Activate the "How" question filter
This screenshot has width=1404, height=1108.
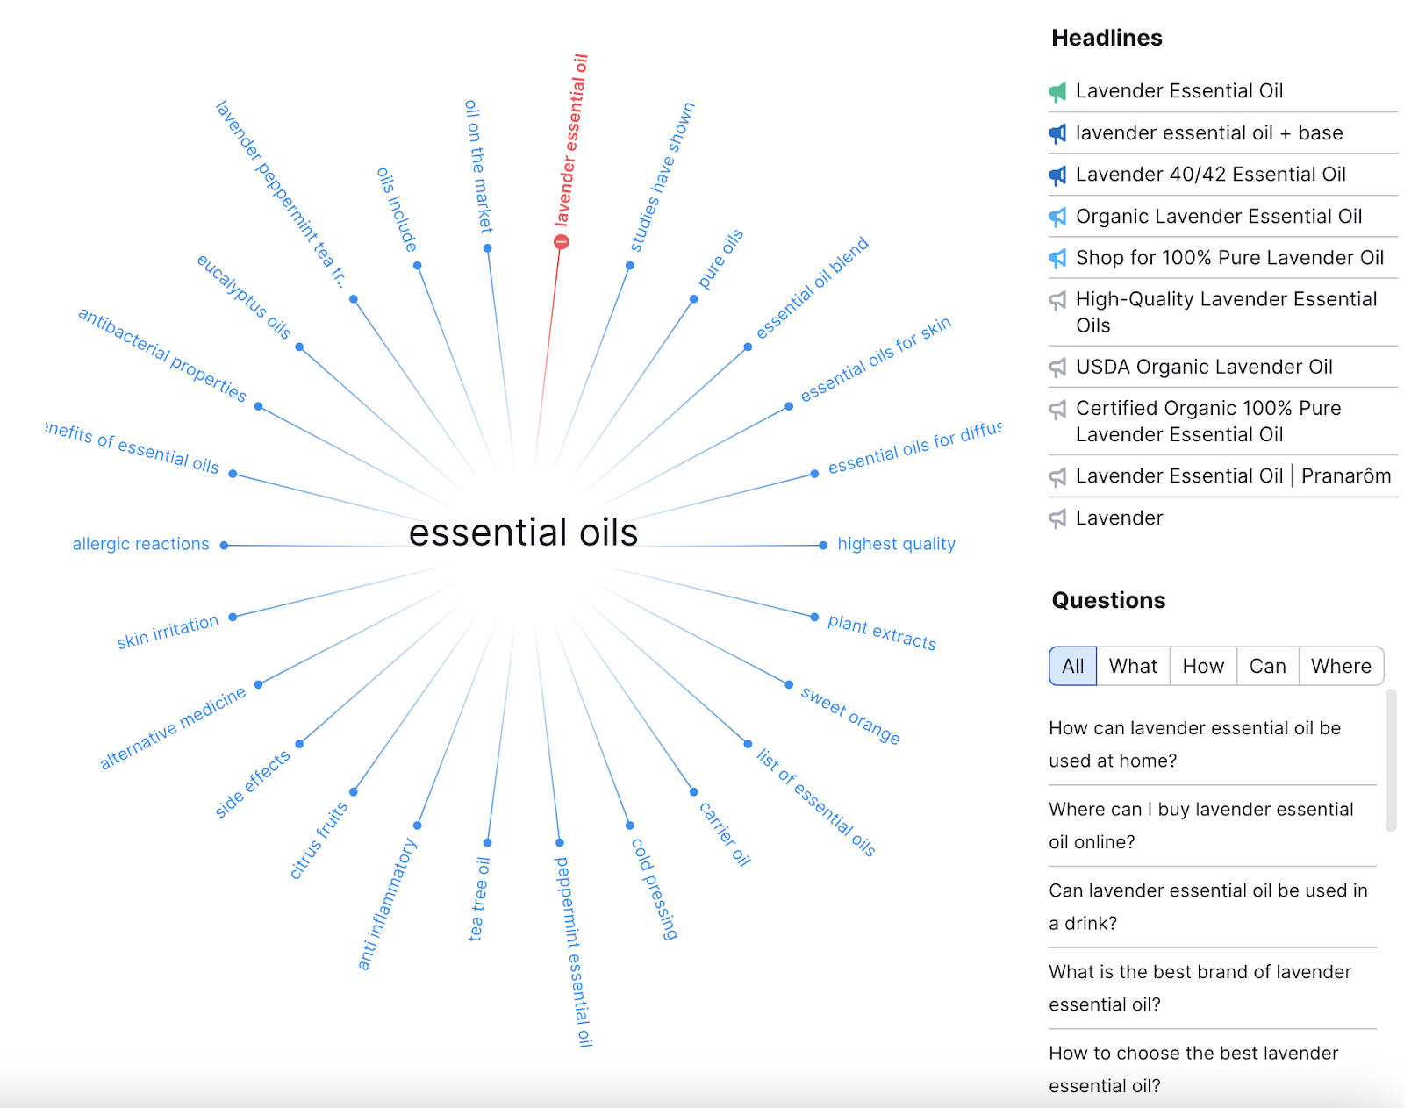(x=1203, y=666)
